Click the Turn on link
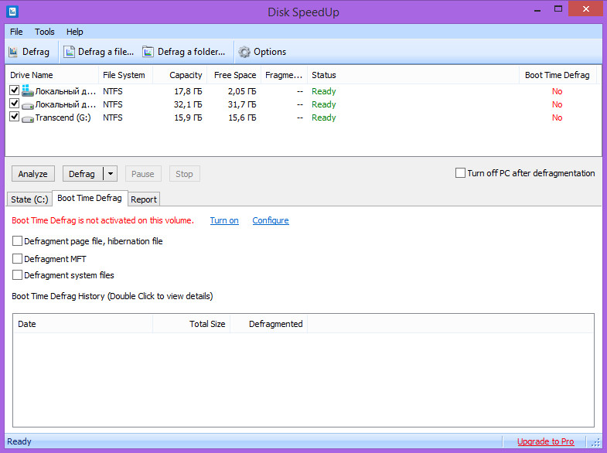Screen dimensions: 607x453 (224, 220)
